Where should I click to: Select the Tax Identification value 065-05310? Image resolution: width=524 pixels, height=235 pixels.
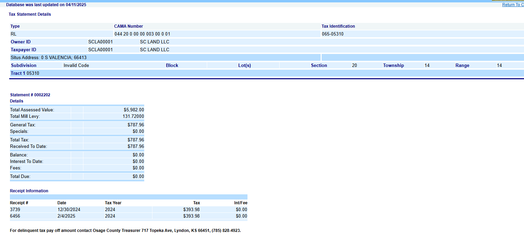click(x=333, y=34)
